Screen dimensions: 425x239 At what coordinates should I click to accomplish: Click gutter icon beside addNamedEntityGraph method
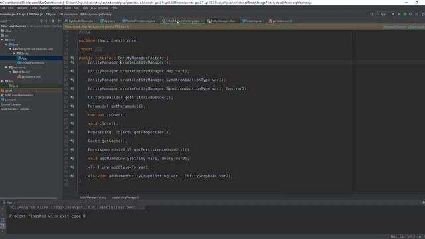point(72,176)
